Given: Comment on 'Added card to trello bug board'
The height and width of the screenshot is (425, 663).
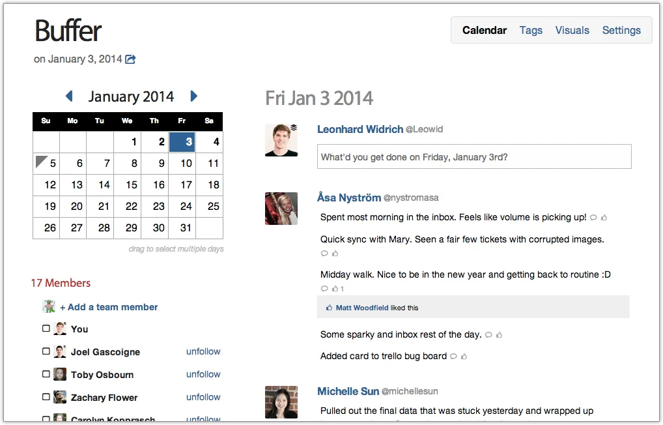Looking at the screenshot, I should click(x=453, y=357).
